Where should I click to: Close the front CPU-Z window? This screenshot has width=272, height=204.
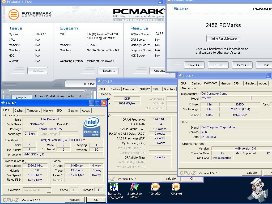pyautogui.click(x=104, y=103)
